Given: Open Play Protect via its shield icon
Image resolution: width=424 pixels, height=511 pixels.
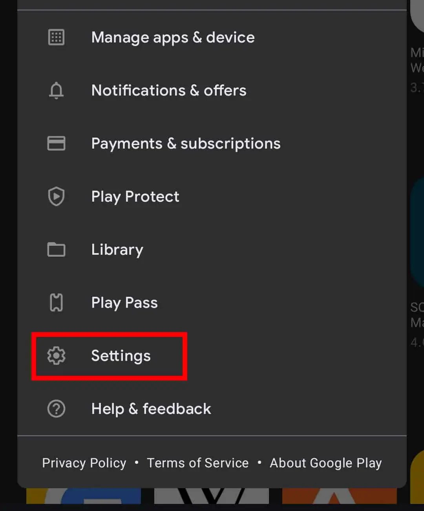Looking at the screenshot, I should pos(56,197).
